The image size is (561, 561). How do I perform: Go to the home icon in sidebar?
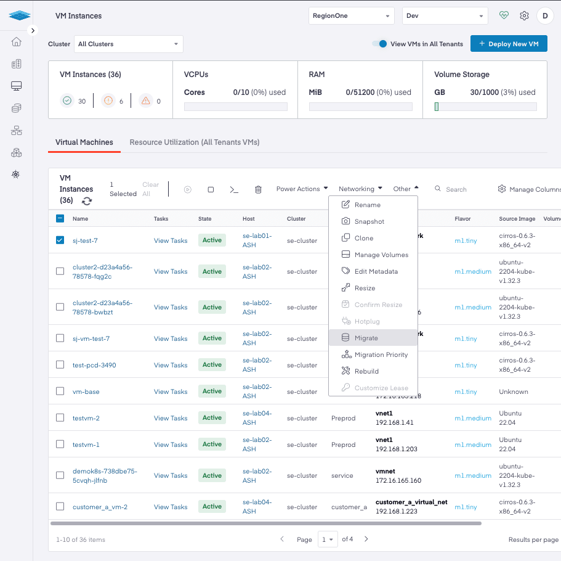(x=17, y=42)
